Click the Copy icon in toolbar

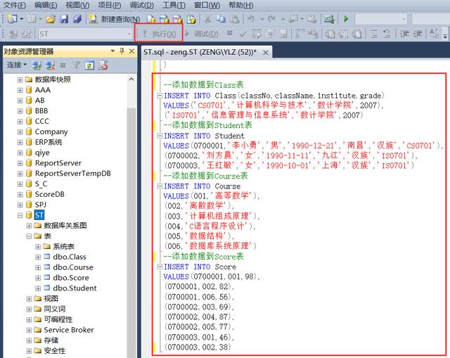point(221,19)
